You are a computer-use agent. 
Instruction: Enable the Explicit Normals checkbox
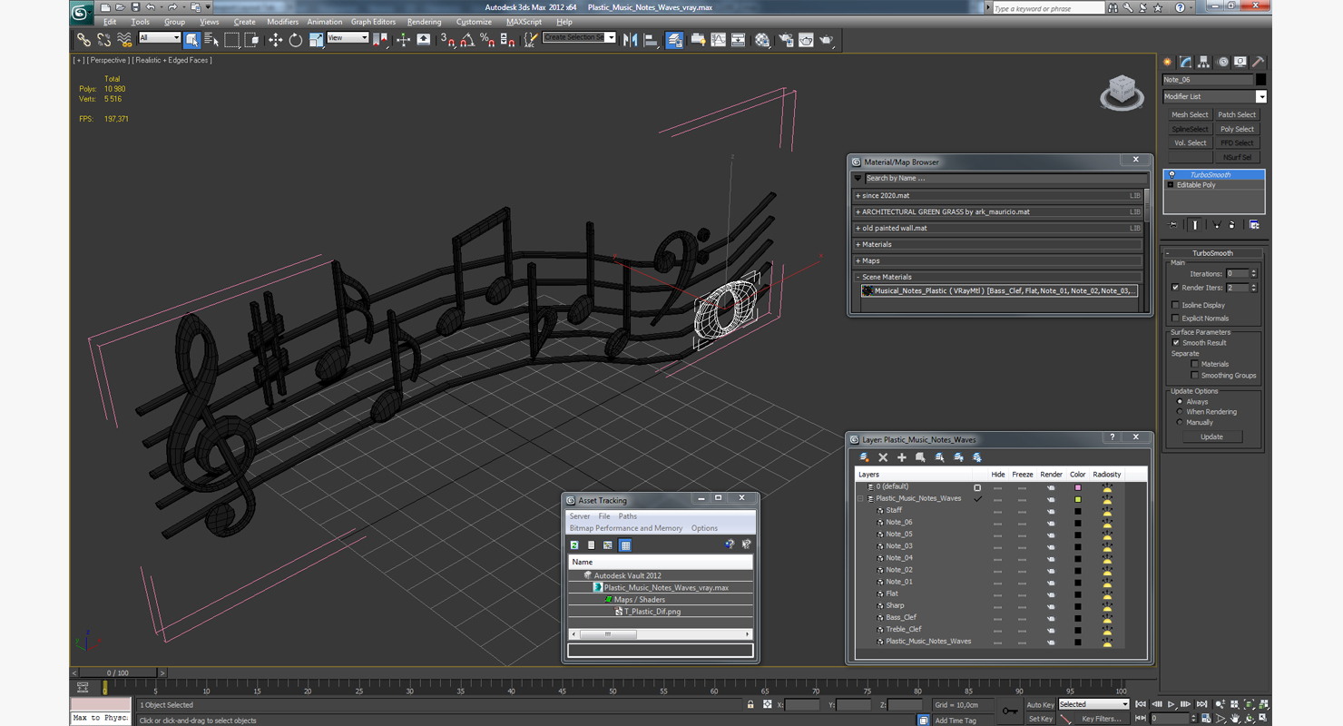tap(1176, 318)
